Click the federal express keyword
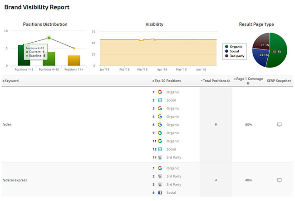Screen dimensions: 295x201 pos(15,180)
